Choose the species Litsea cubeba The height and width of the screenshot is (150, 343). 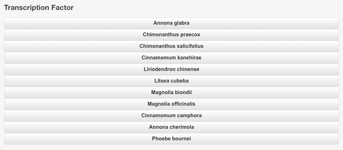tap(171, 81)
